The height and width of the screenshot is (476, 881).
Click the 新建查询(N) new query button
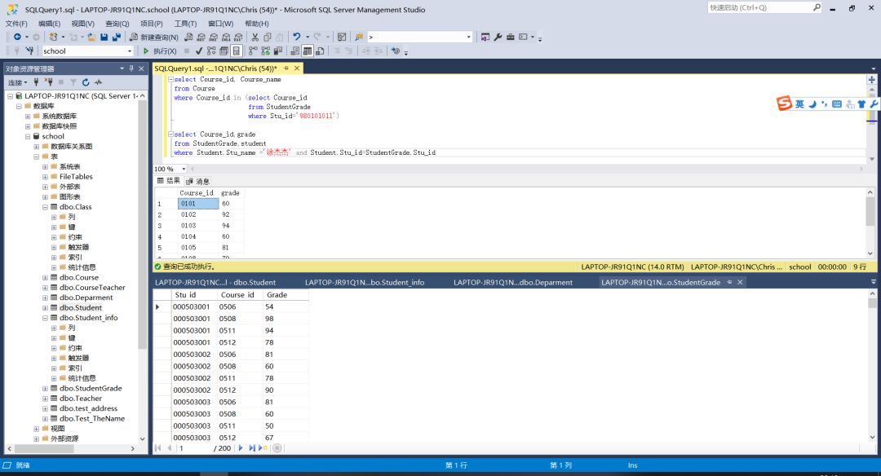(153, 37)
